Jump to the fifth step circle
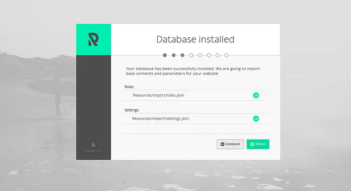 [x=200, y=55]
